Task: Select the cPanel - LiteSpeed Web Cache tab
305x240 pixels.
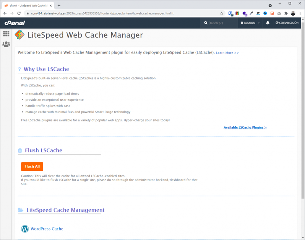Action: [28, 6]
